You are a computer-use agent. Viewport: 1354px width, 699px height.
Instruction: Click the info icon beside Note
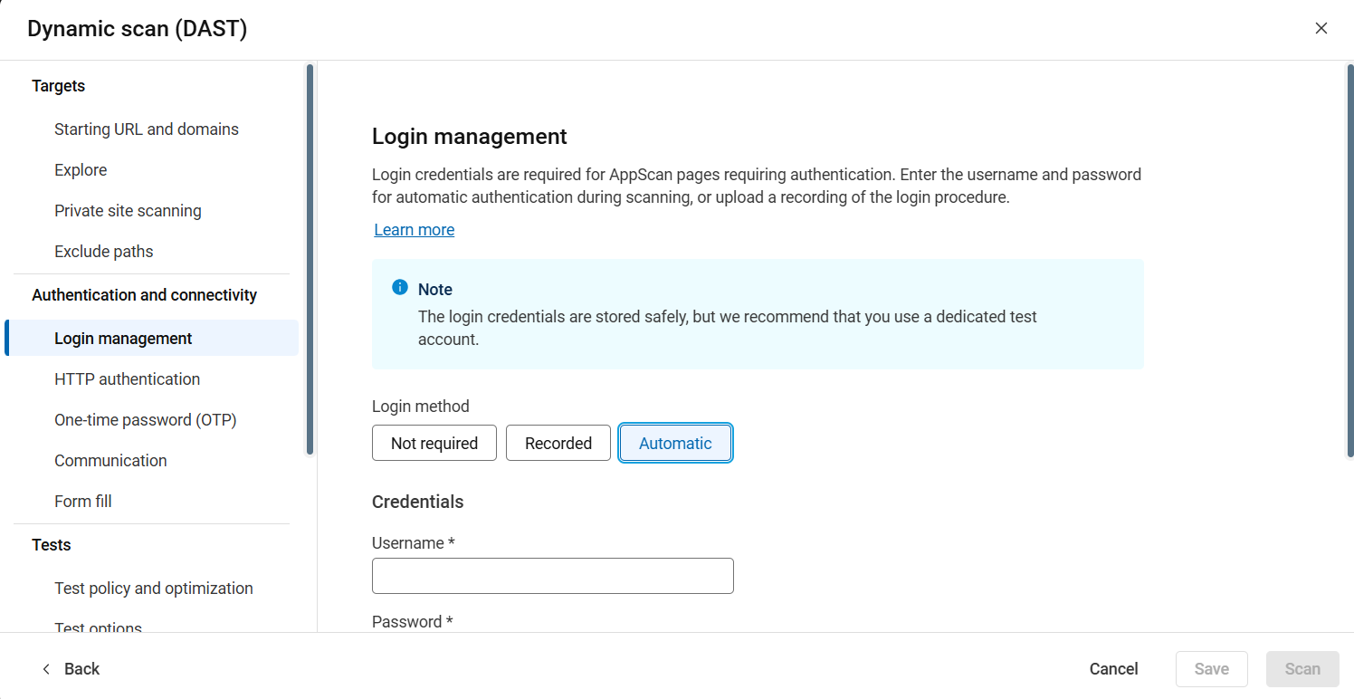(x=399, y=288)
